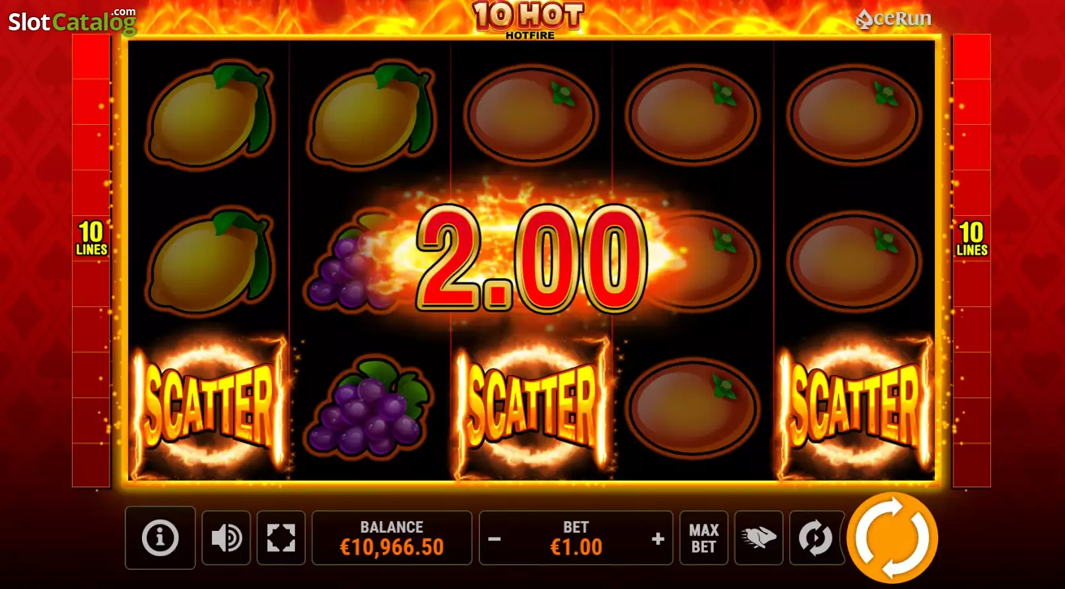Increase bet with plus button

tap(658, 539)
